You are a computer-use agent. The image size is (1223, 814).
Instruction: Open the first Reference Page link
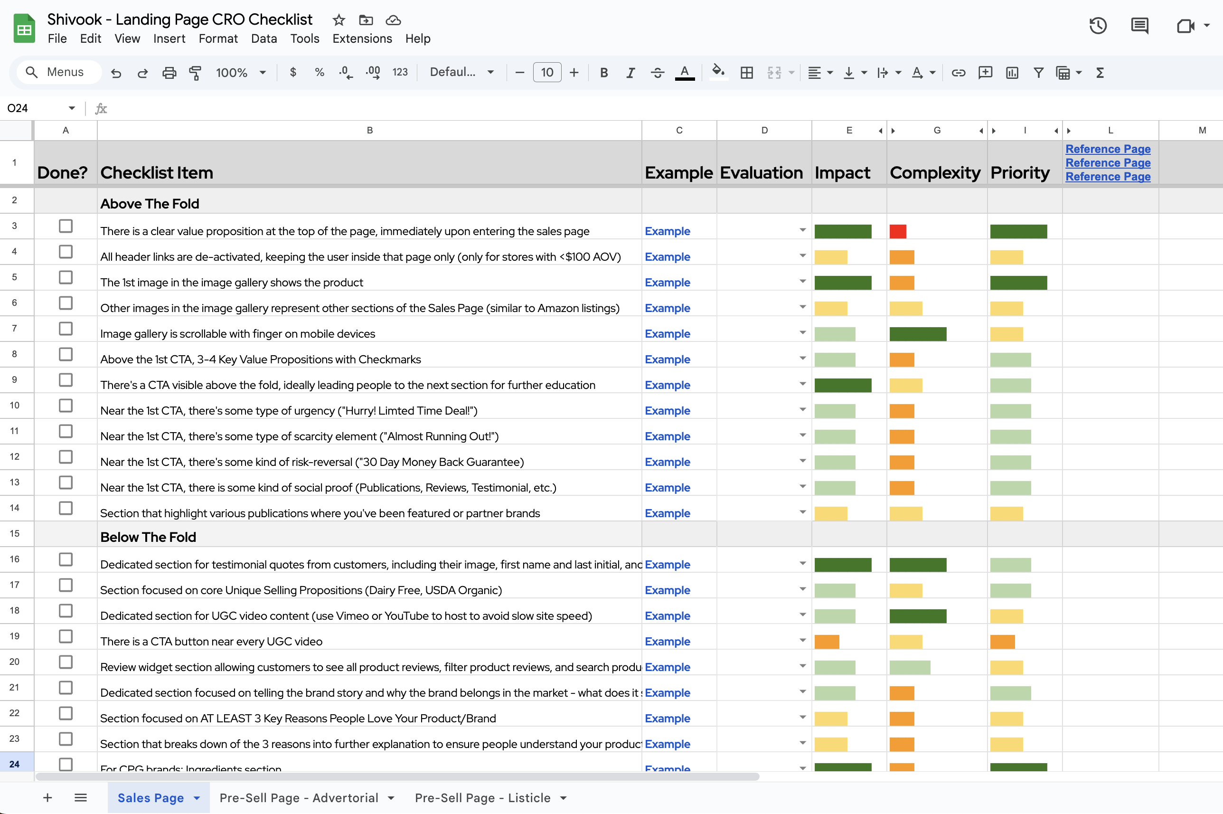pyautogui.click(x=1107, y=149)
